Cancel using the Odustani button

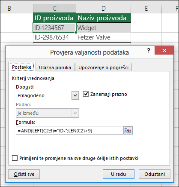click(x=155, y=174)
